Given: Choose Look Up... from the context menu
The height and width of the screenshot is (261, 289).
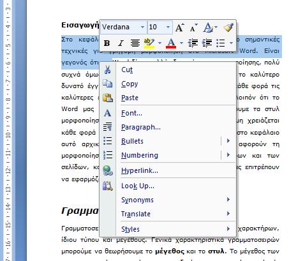Looking at the screenshot, I should (168, 186).
